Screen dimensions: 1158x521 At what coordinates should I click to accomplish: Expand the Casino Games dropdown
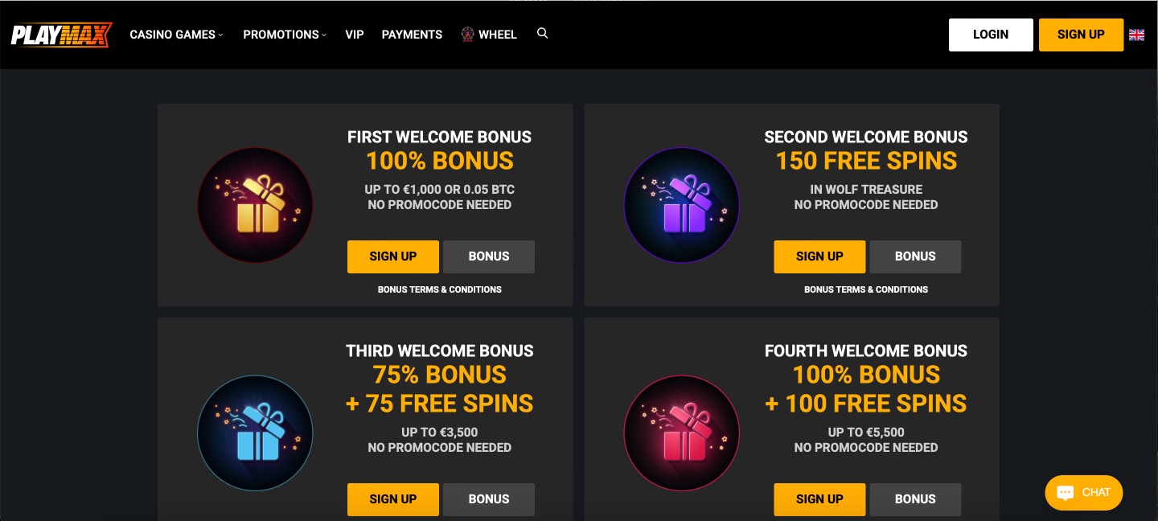(176, 35)
